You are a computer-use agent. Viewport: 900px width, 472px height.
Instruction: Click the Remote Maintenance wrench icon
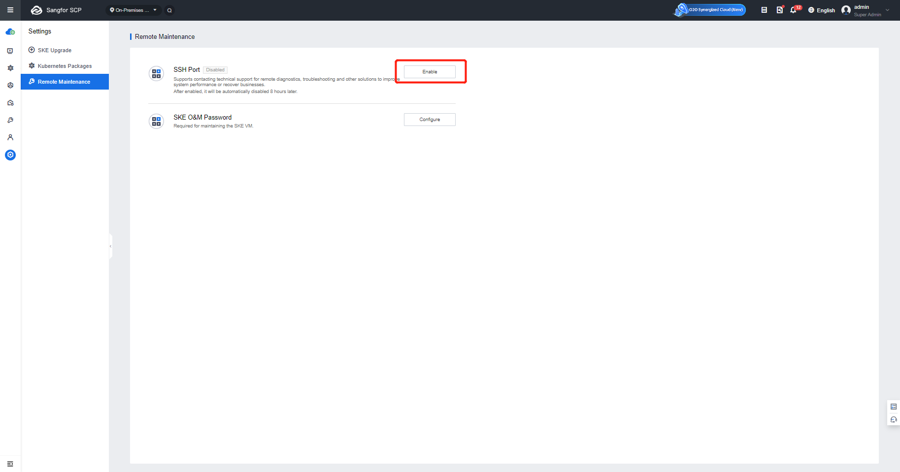(x=32, y=81)
